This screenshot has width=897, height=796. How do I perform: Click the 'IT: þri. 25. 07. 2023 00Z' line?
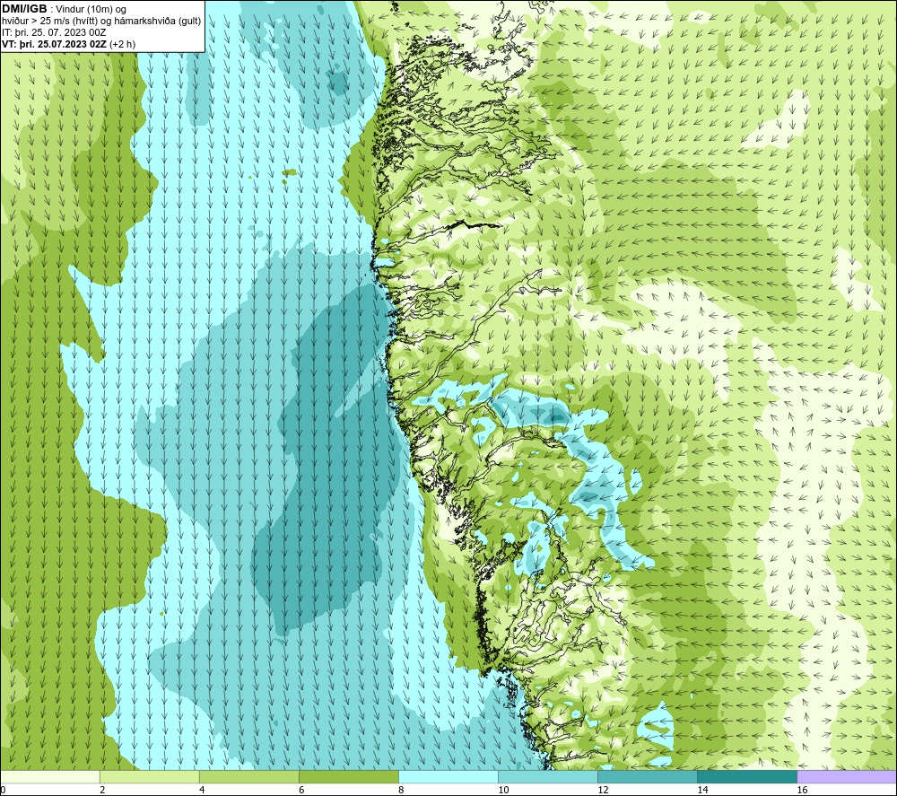(54, 32)
